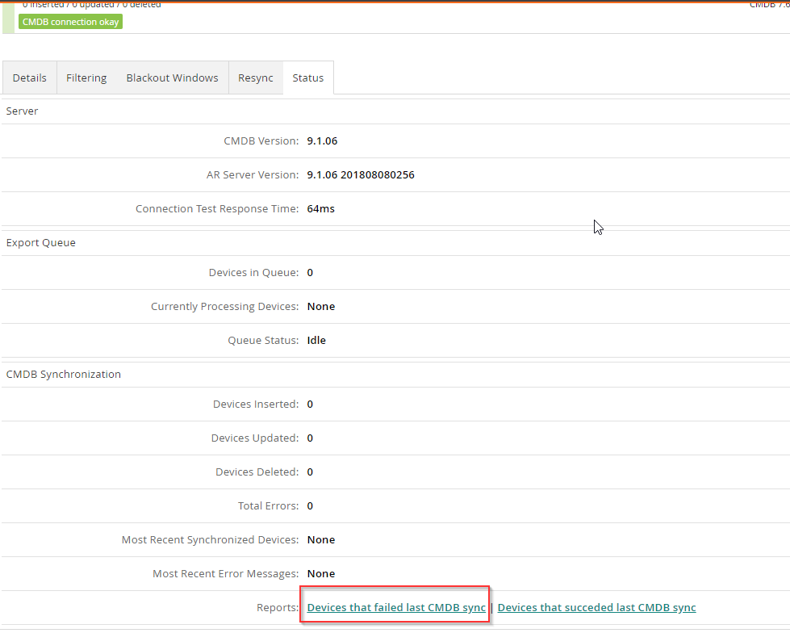
Task: Click the Queue Status value Idle
Action: tap(316, 340)
